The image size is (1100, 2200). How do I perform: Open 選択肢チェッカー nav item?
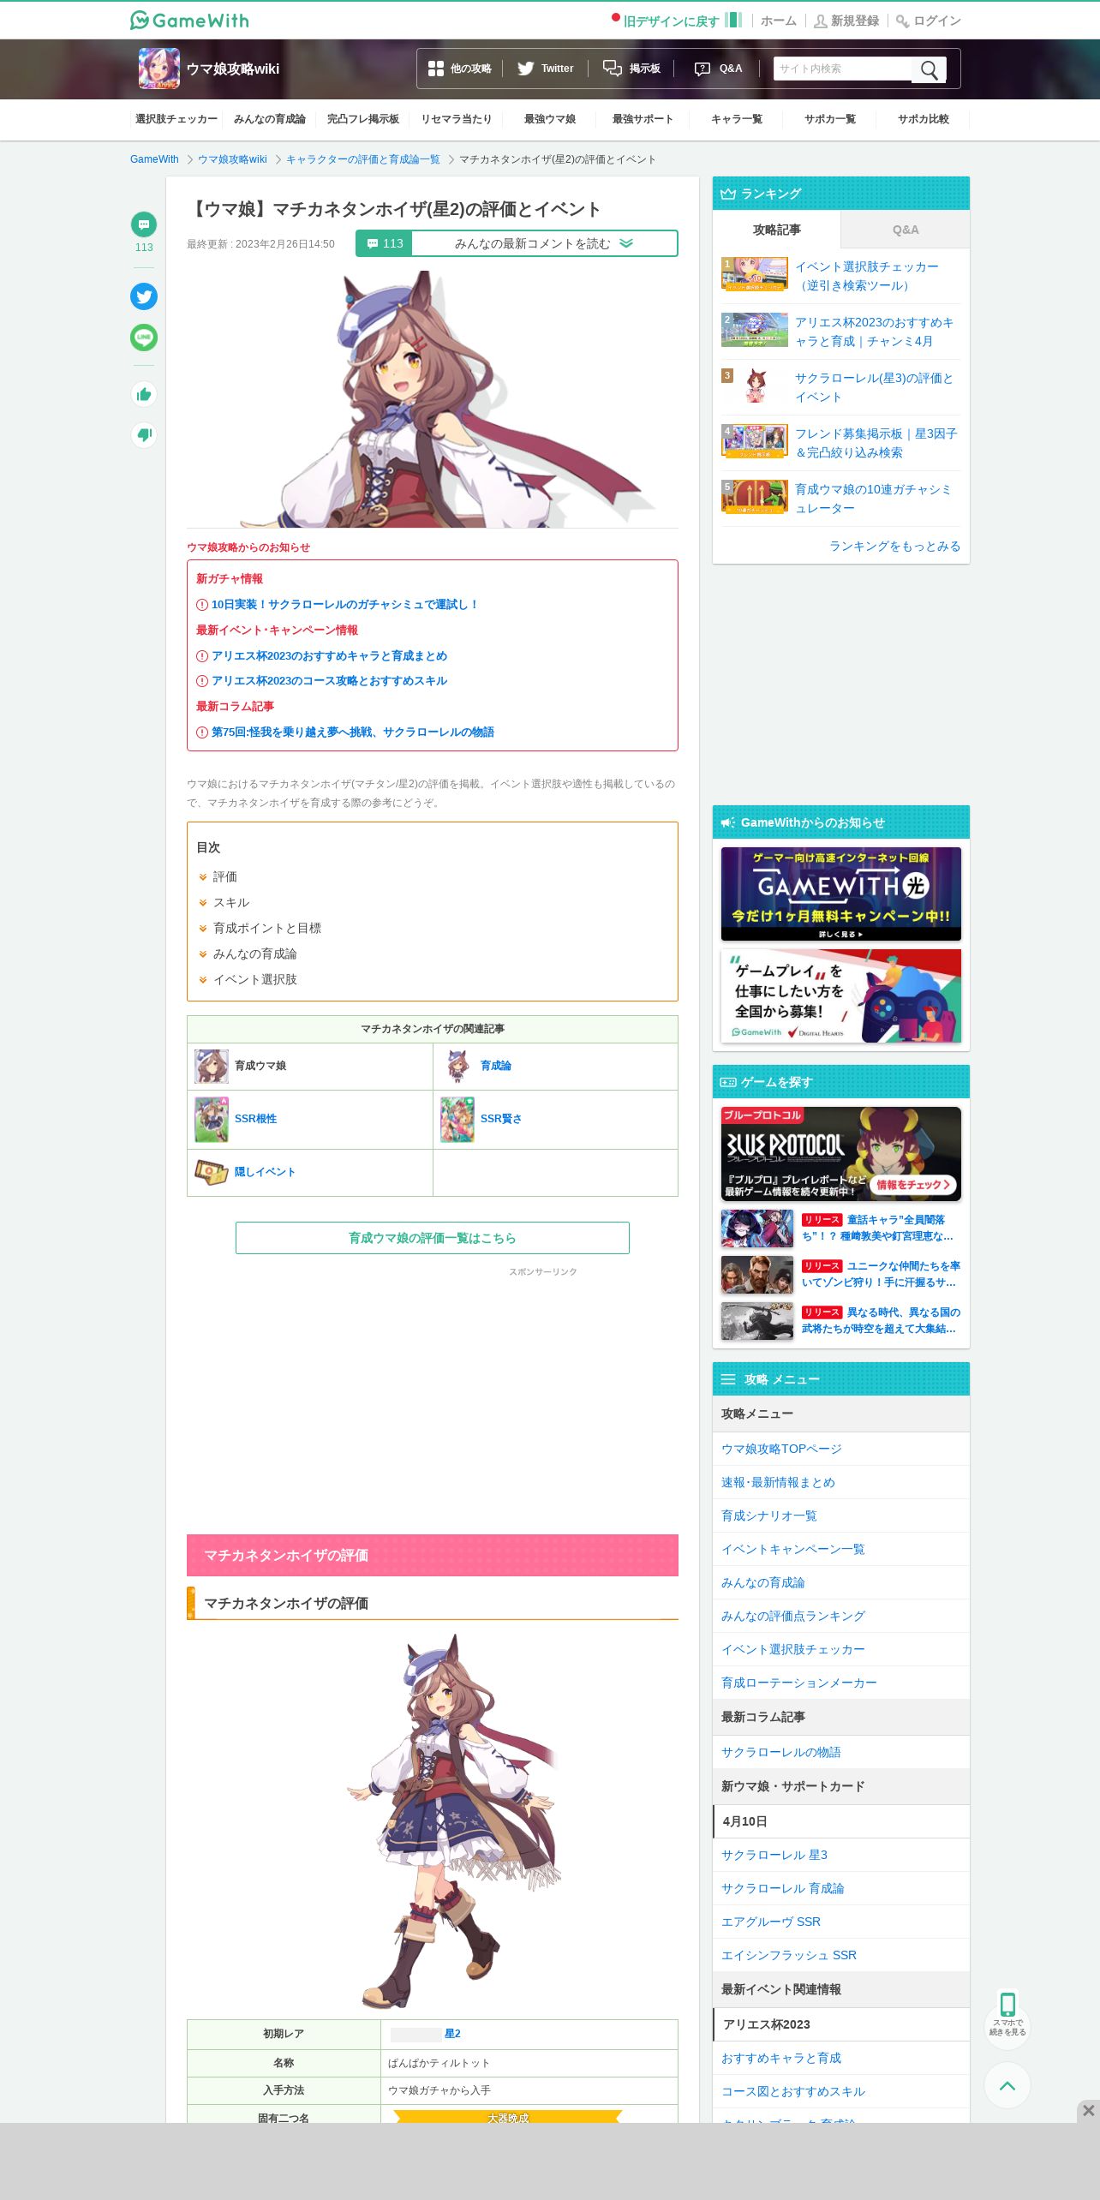click(x=176, y=119)
